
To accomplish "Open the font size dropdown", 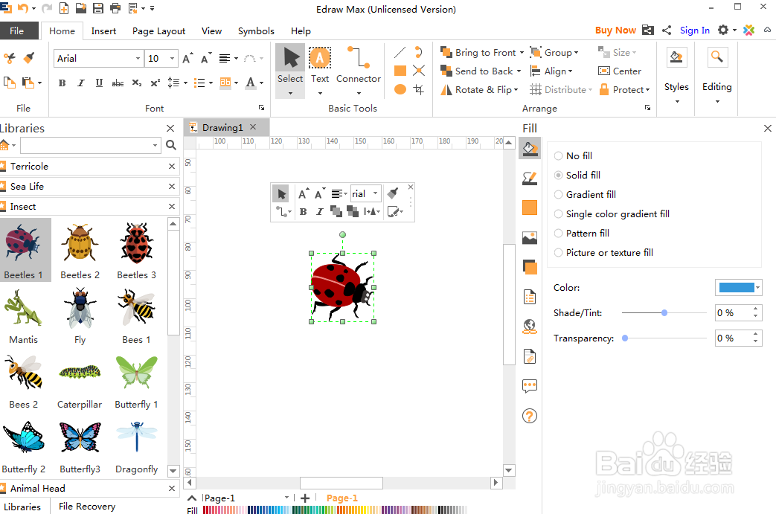I will tap(172, 58).
